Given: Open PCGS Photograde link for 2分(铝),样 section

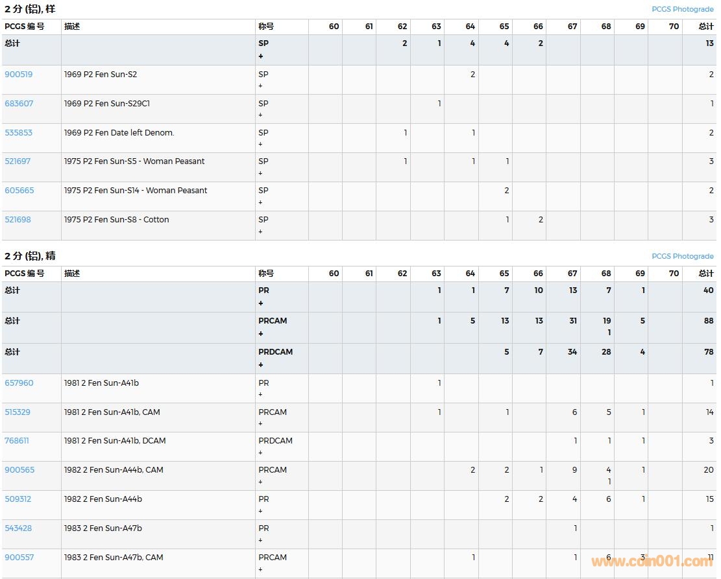Looking at the screenshot, I should coord(682,9).
